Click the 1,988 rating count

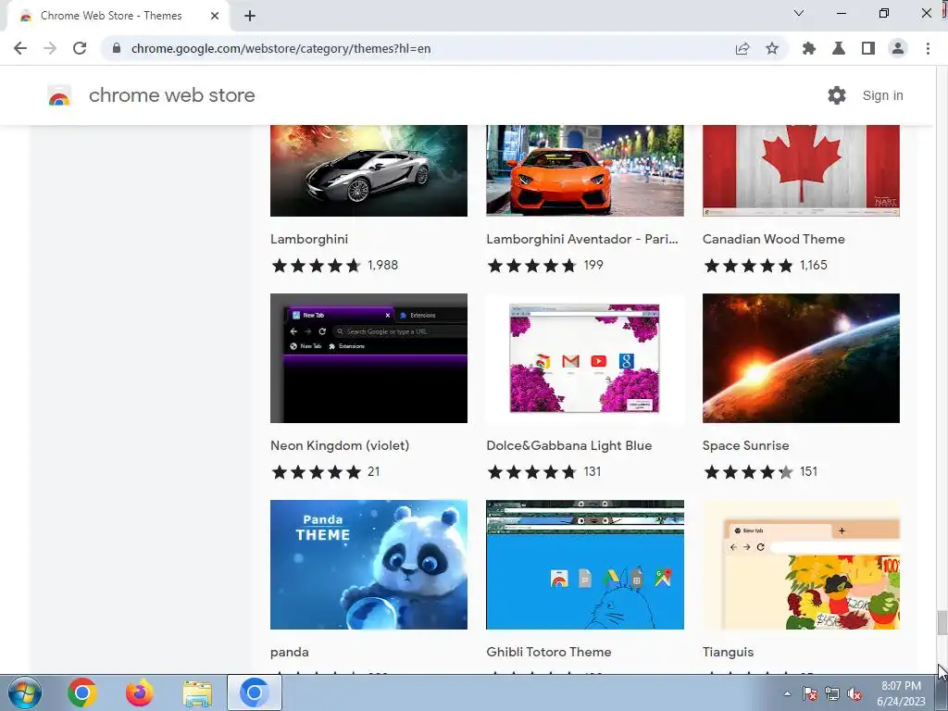click(382, 266)
